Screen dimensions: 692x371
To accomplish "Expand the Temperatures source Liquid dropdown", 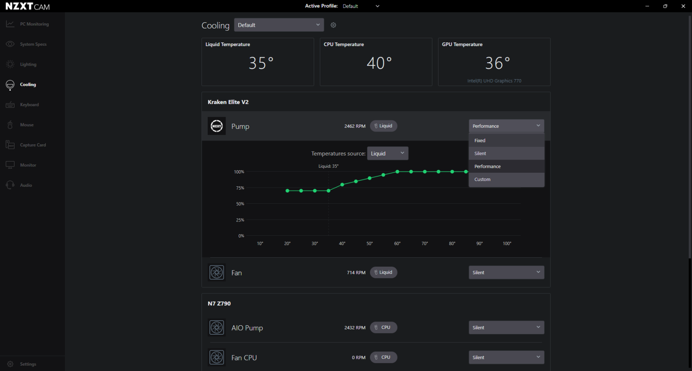I will 387,153.
